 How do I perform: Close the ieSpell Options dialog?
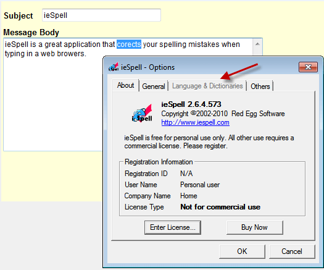click(308, 67)
